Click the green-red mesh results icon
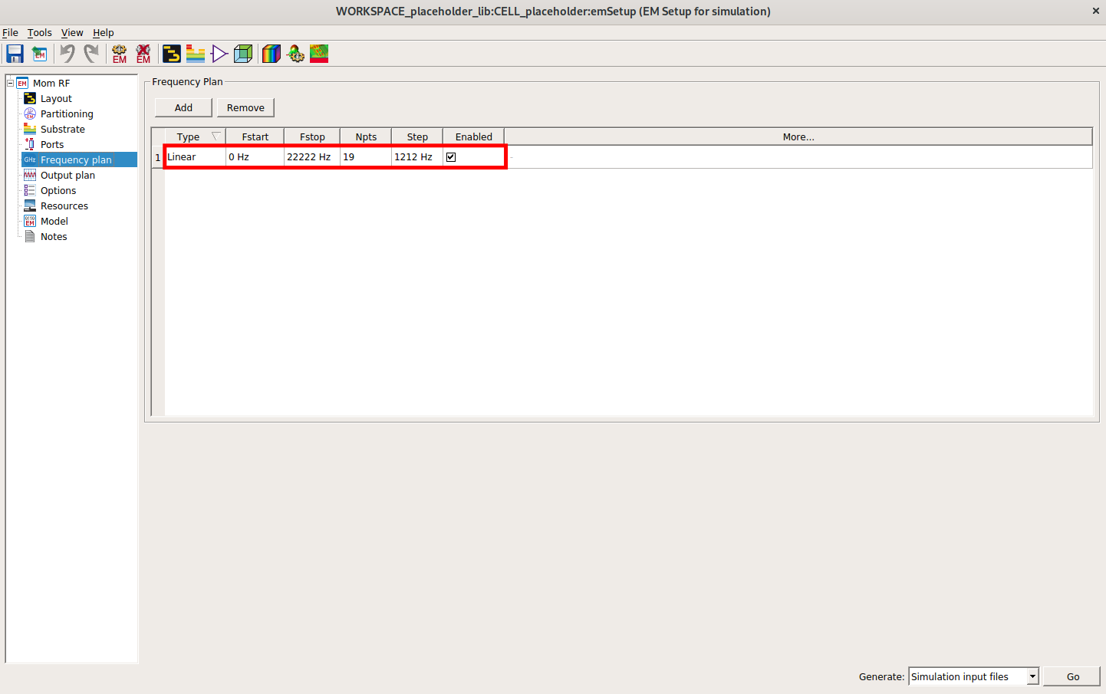Viewport: 1106px width, 694px height. click(x=319, y=54)
